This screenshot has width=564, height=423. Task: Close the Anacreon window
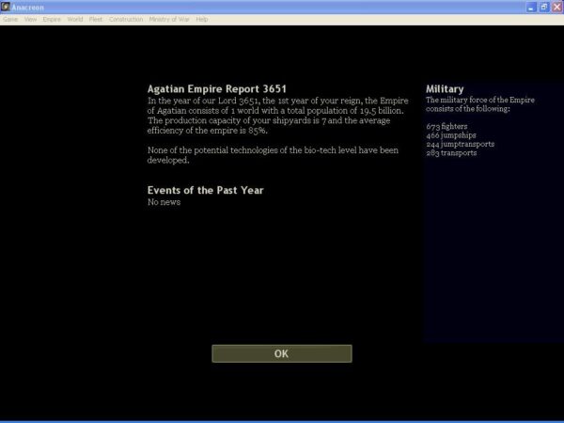pyautogui.click(x=556, y=7)
